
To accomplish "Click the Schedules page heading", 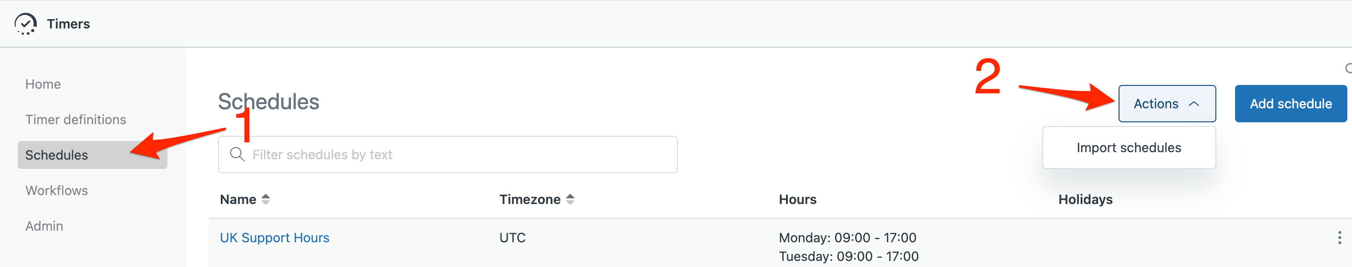I will (268, 102).
